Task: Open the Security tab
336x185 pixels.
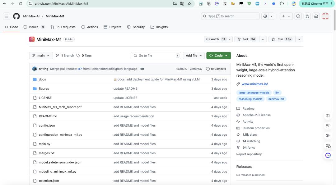Action: coord(136,27)
